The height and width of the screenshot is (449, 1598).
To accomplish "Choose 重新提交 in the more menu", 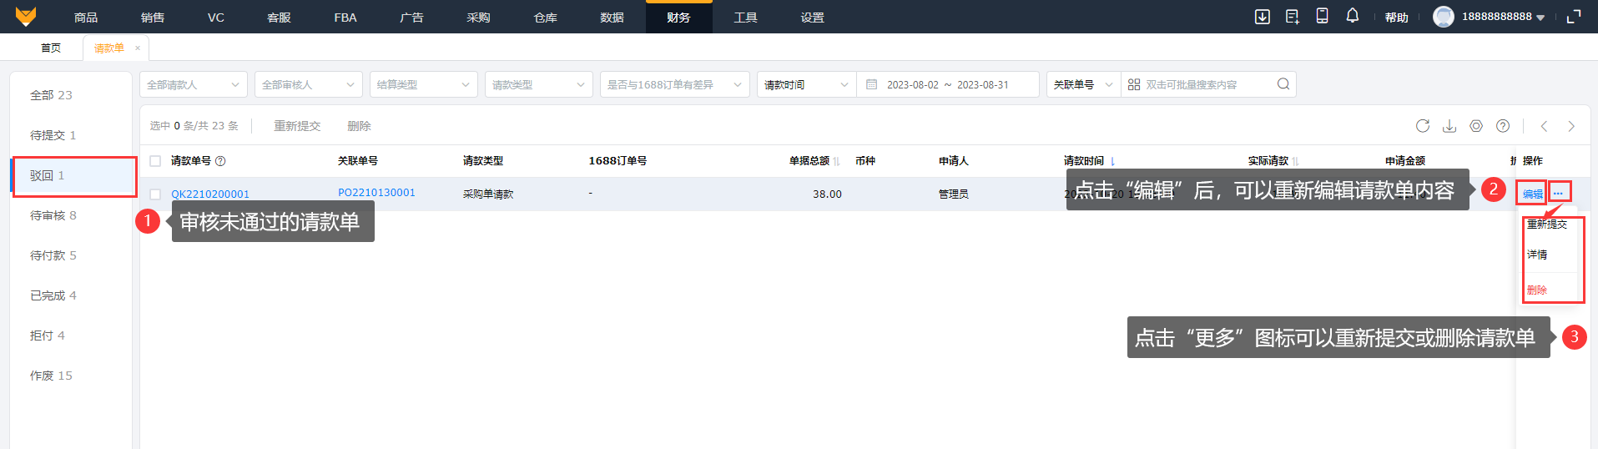I will pyautogui.click(x=1547, y=224).
